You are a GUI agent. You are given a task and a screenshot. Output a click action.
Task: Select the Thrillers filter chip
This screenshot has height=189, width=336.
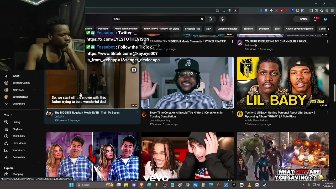(248, 29)
